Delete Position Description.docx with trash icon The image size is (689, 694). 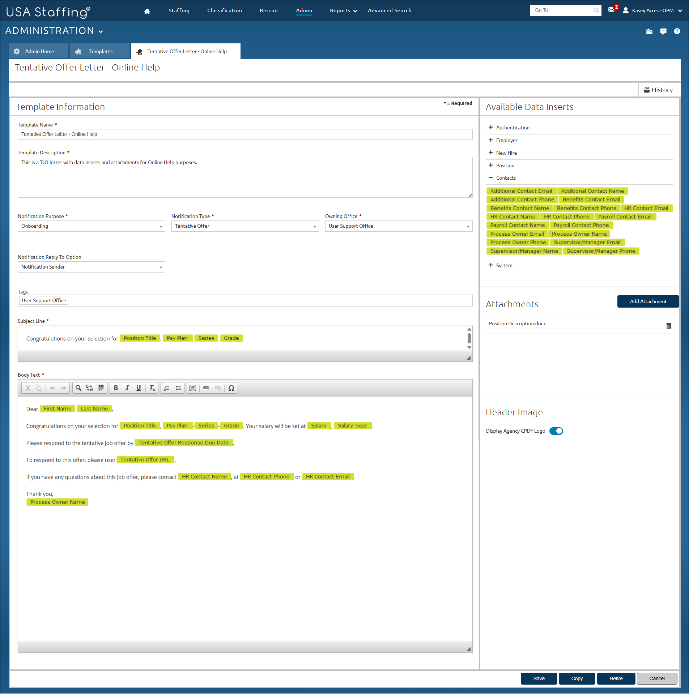669,326
